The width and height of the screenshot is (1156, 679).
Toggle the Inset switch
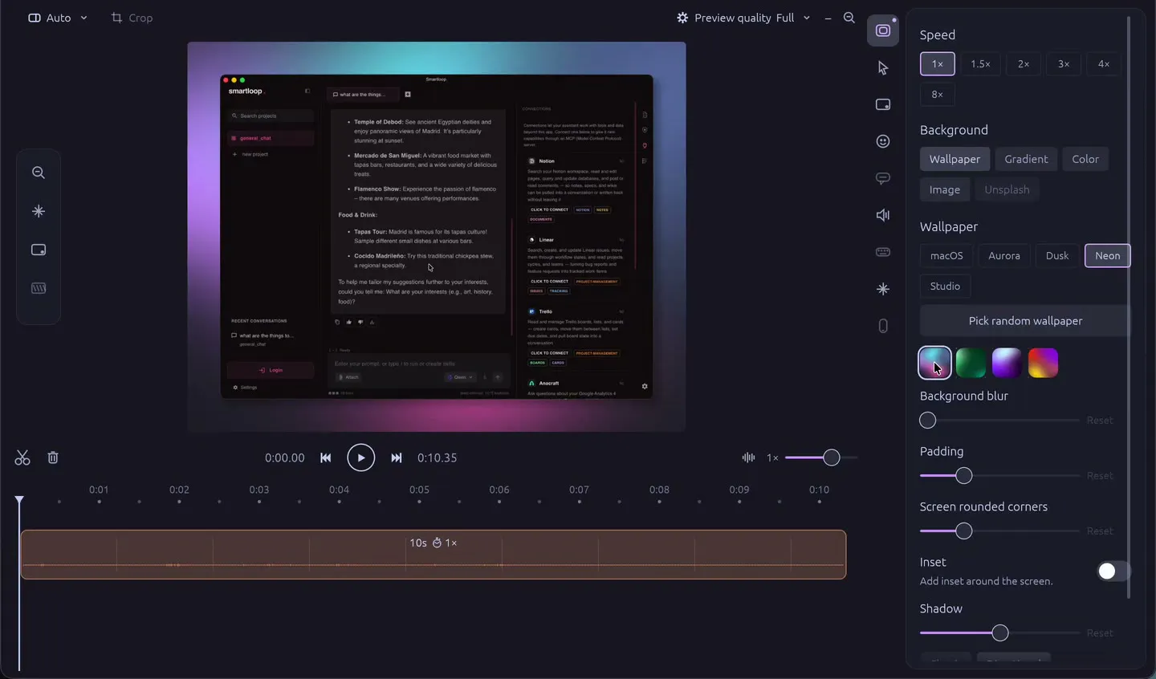coord(1113,571)
